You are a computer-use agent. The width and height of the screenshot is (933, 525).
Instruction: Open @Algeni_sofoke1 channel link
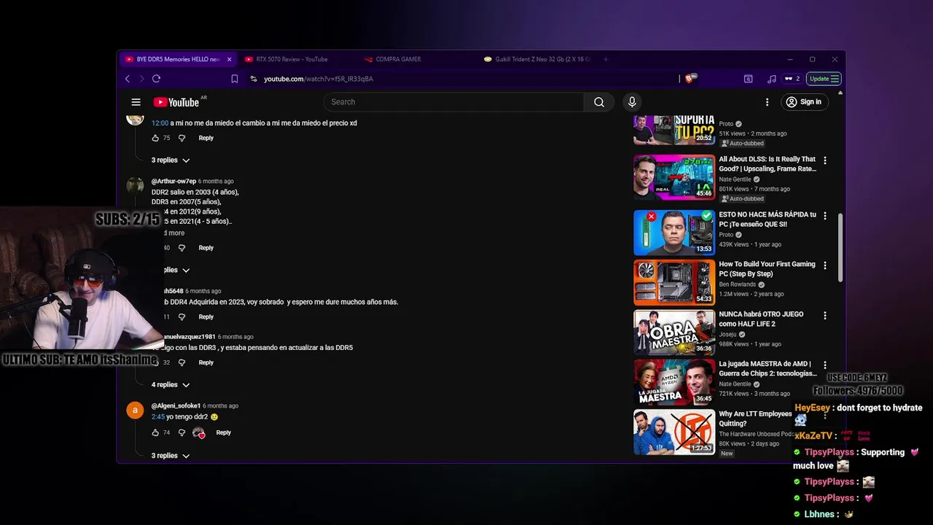(176, 405)
